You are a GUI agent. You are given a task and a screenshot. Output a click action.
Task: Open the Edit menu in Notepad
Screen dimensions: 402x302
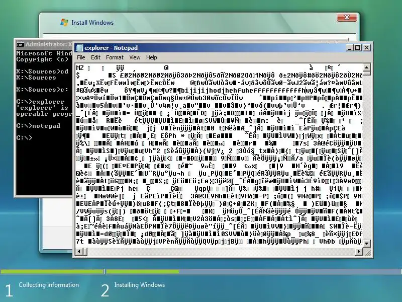point(95,57)
